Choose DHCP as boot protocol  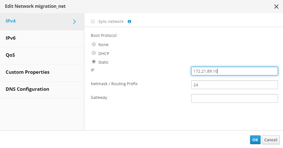(94, 53)
